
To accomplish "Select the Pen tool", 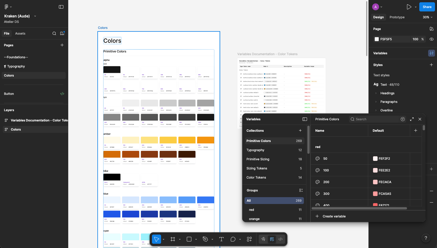I will (x=205, y=239).
